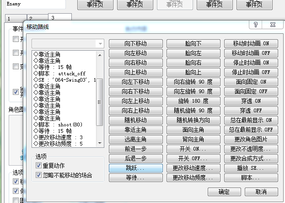Viewport: 285px width, 203px height.
Task: Click the list scrollbar up arrow
Action: pos(100,55)
